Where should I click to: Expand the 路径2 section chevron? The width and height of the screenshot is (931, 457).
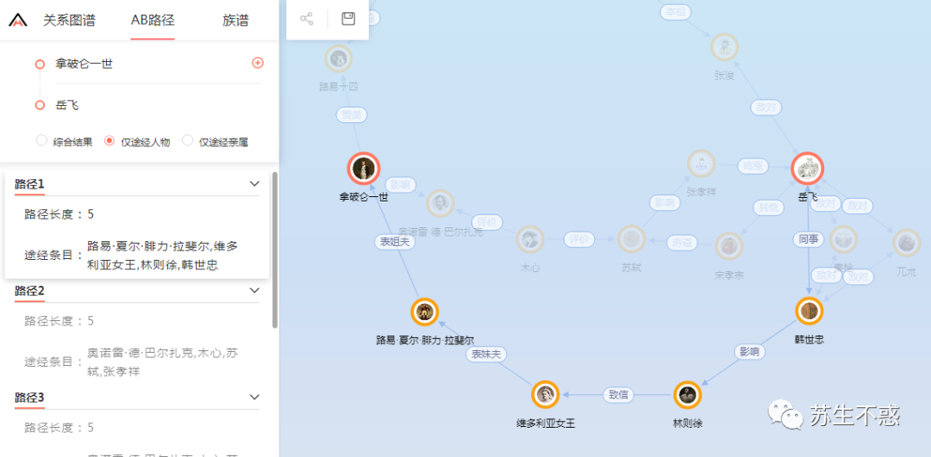(x=254, y=290)
